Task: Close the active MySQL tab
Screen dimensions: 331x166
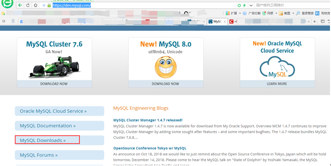Action: (225, 22)
